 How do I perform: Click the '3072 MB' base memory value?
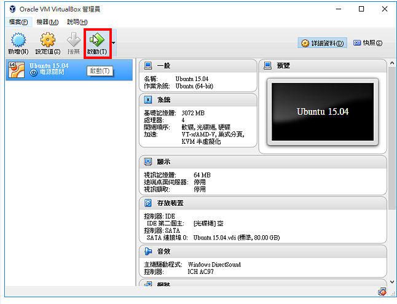pos(193,113)
